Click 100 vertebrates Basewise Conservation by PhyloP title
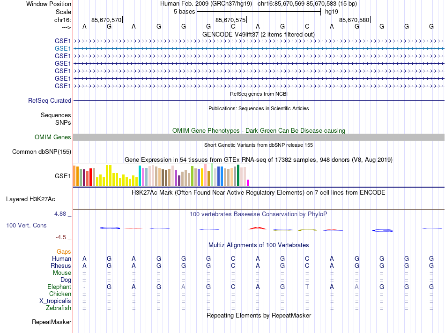445x333 pixels. coord(258,214)
